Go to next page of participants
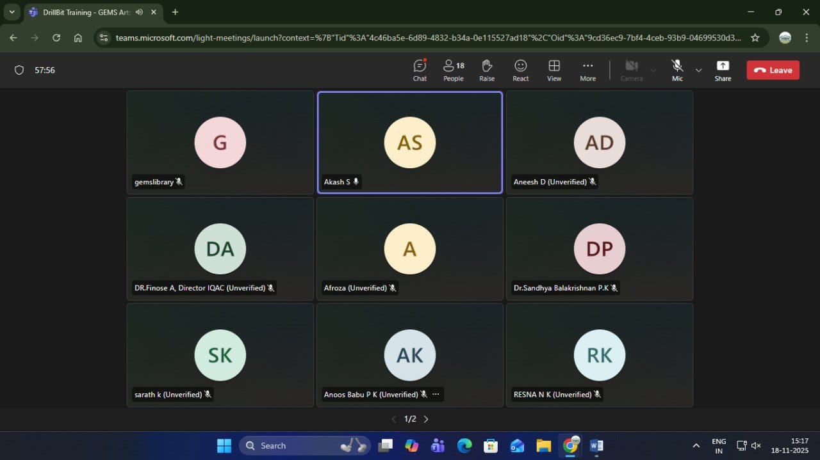This screenshot has height=460, width=820. tap(426, 419)
